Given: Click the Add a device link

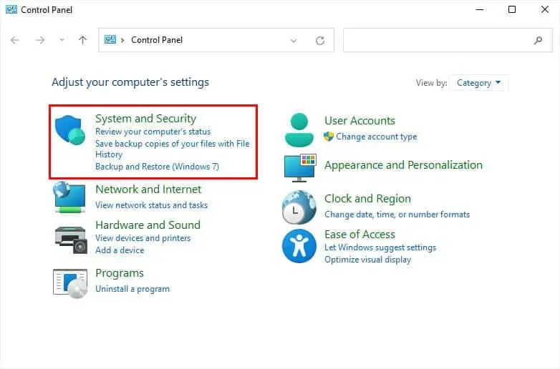Looking at the screenshot, I should pyautogui.click(x=120, y=250).
